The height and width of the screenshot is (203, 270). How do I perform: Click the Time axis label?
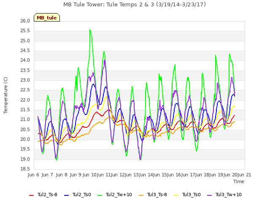pos(239,181)
